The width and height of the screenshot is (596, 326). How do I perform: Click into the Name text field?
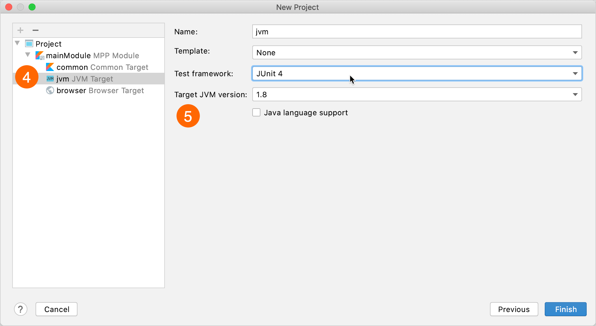pos(417,32)
